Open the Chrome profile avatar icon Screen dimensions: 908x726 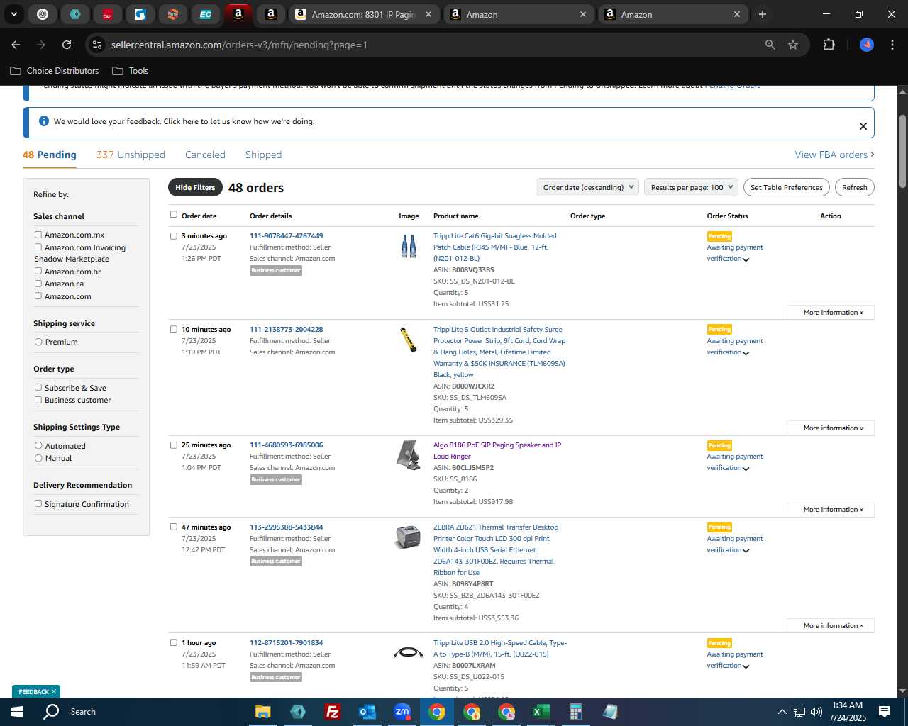point(867,45)
